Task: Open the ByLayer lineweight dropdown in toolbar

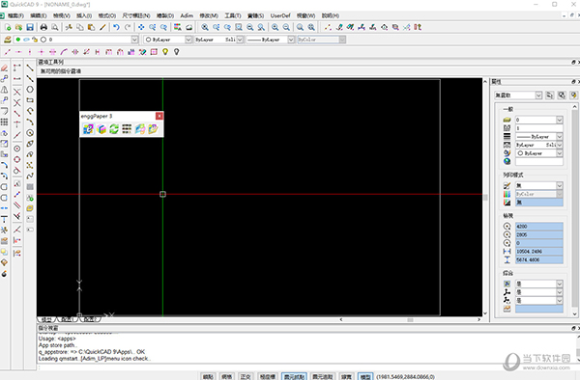Action: [x=291, y=40]
